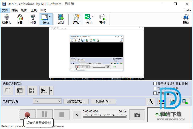The height and width of the screenshot is (129, 193).
Task: Click the stop recording button
Action: 62,114
